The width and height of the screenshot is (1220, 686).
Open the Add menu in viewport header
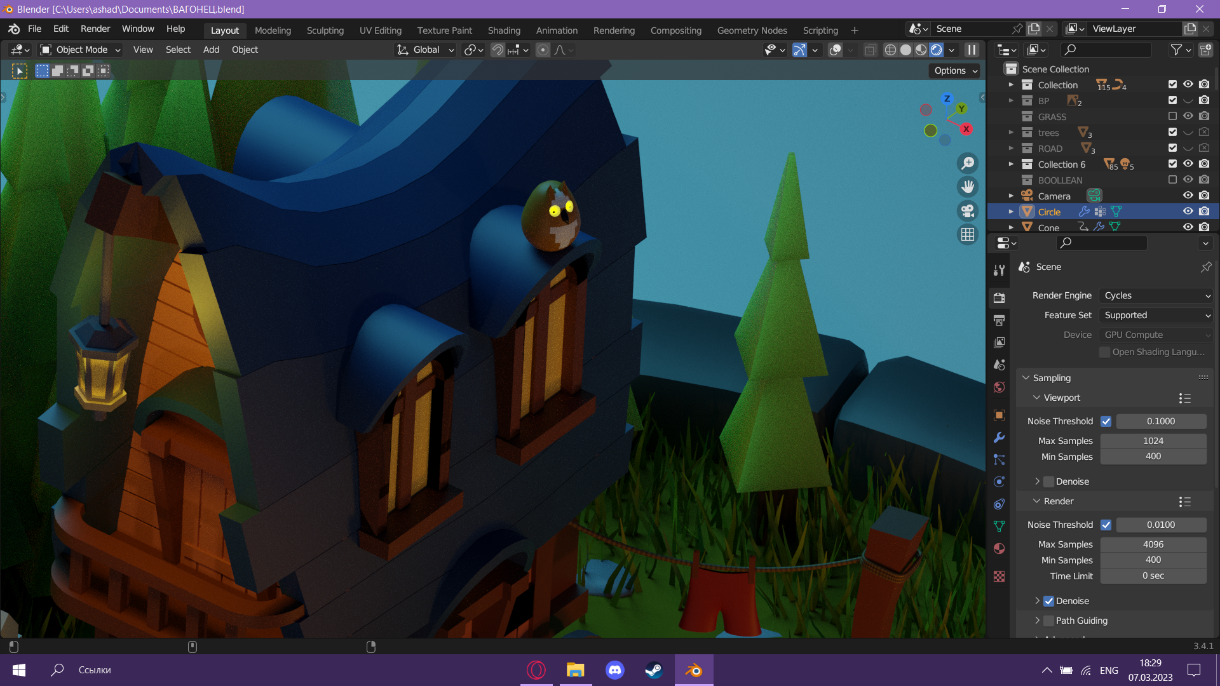tap(211, 50)
